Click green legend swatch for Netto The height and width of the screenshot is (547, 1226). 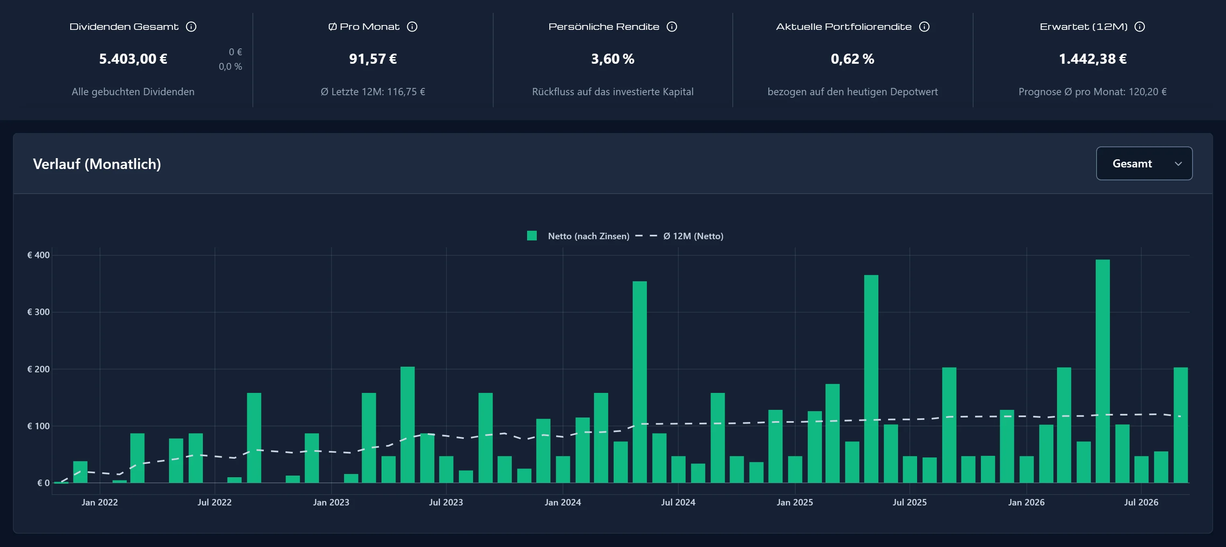click(x=532, y=236)
